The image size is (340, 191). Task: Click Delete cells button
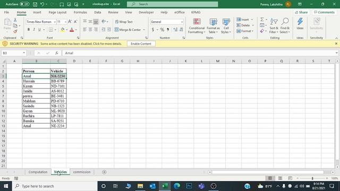pyautogui.click(x=243, y=25)
